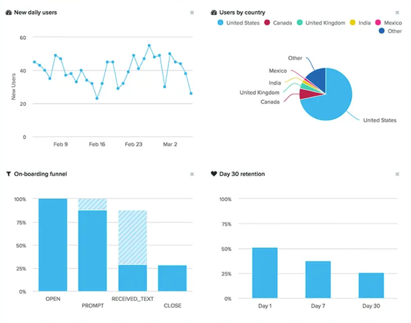Select the CLOSE funnel bar
This screenshot has width=411, height=323.
(x=172, y=278)
